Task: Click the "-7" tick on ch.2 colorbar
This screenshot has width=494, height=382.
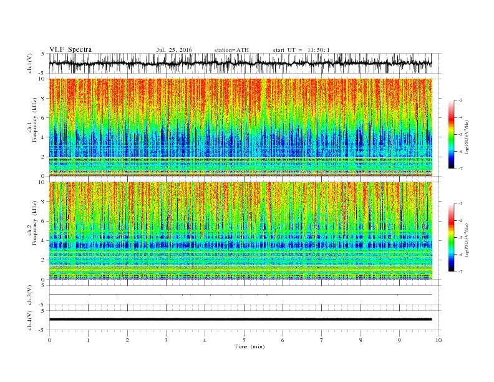Action: pyautogui.click(x=460, y=272)
